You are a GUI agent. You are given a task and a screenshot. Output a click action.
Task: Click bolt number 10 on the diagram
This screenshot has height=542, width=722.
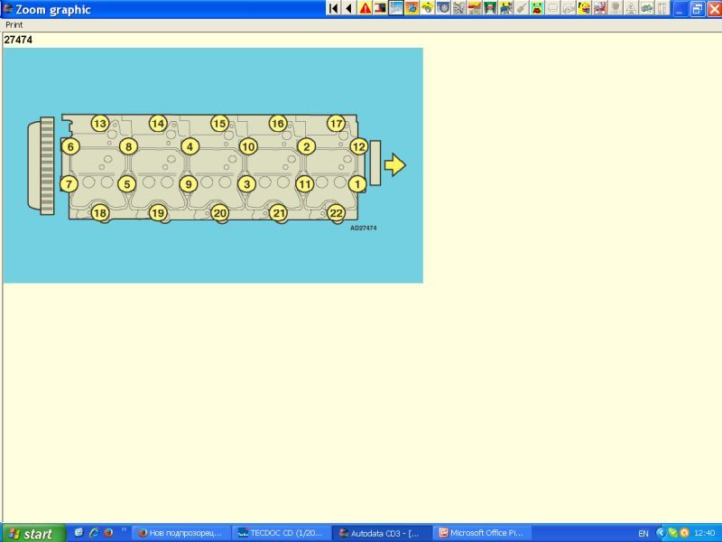(x=248, y=147)
